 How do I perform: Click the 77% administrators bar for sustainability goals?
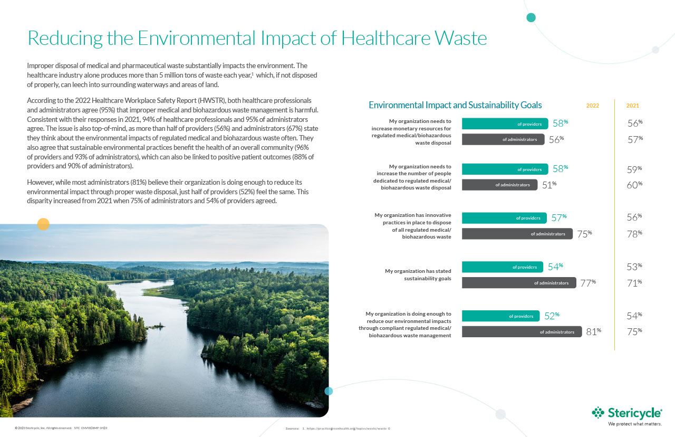click(519, 283)
